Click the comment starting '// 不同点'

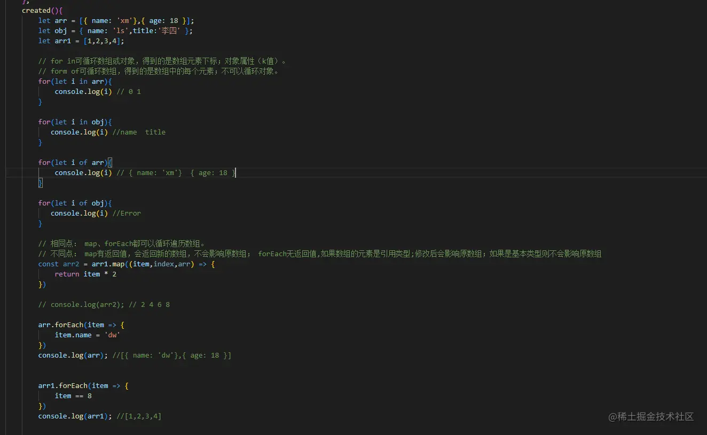coord(320,254)
